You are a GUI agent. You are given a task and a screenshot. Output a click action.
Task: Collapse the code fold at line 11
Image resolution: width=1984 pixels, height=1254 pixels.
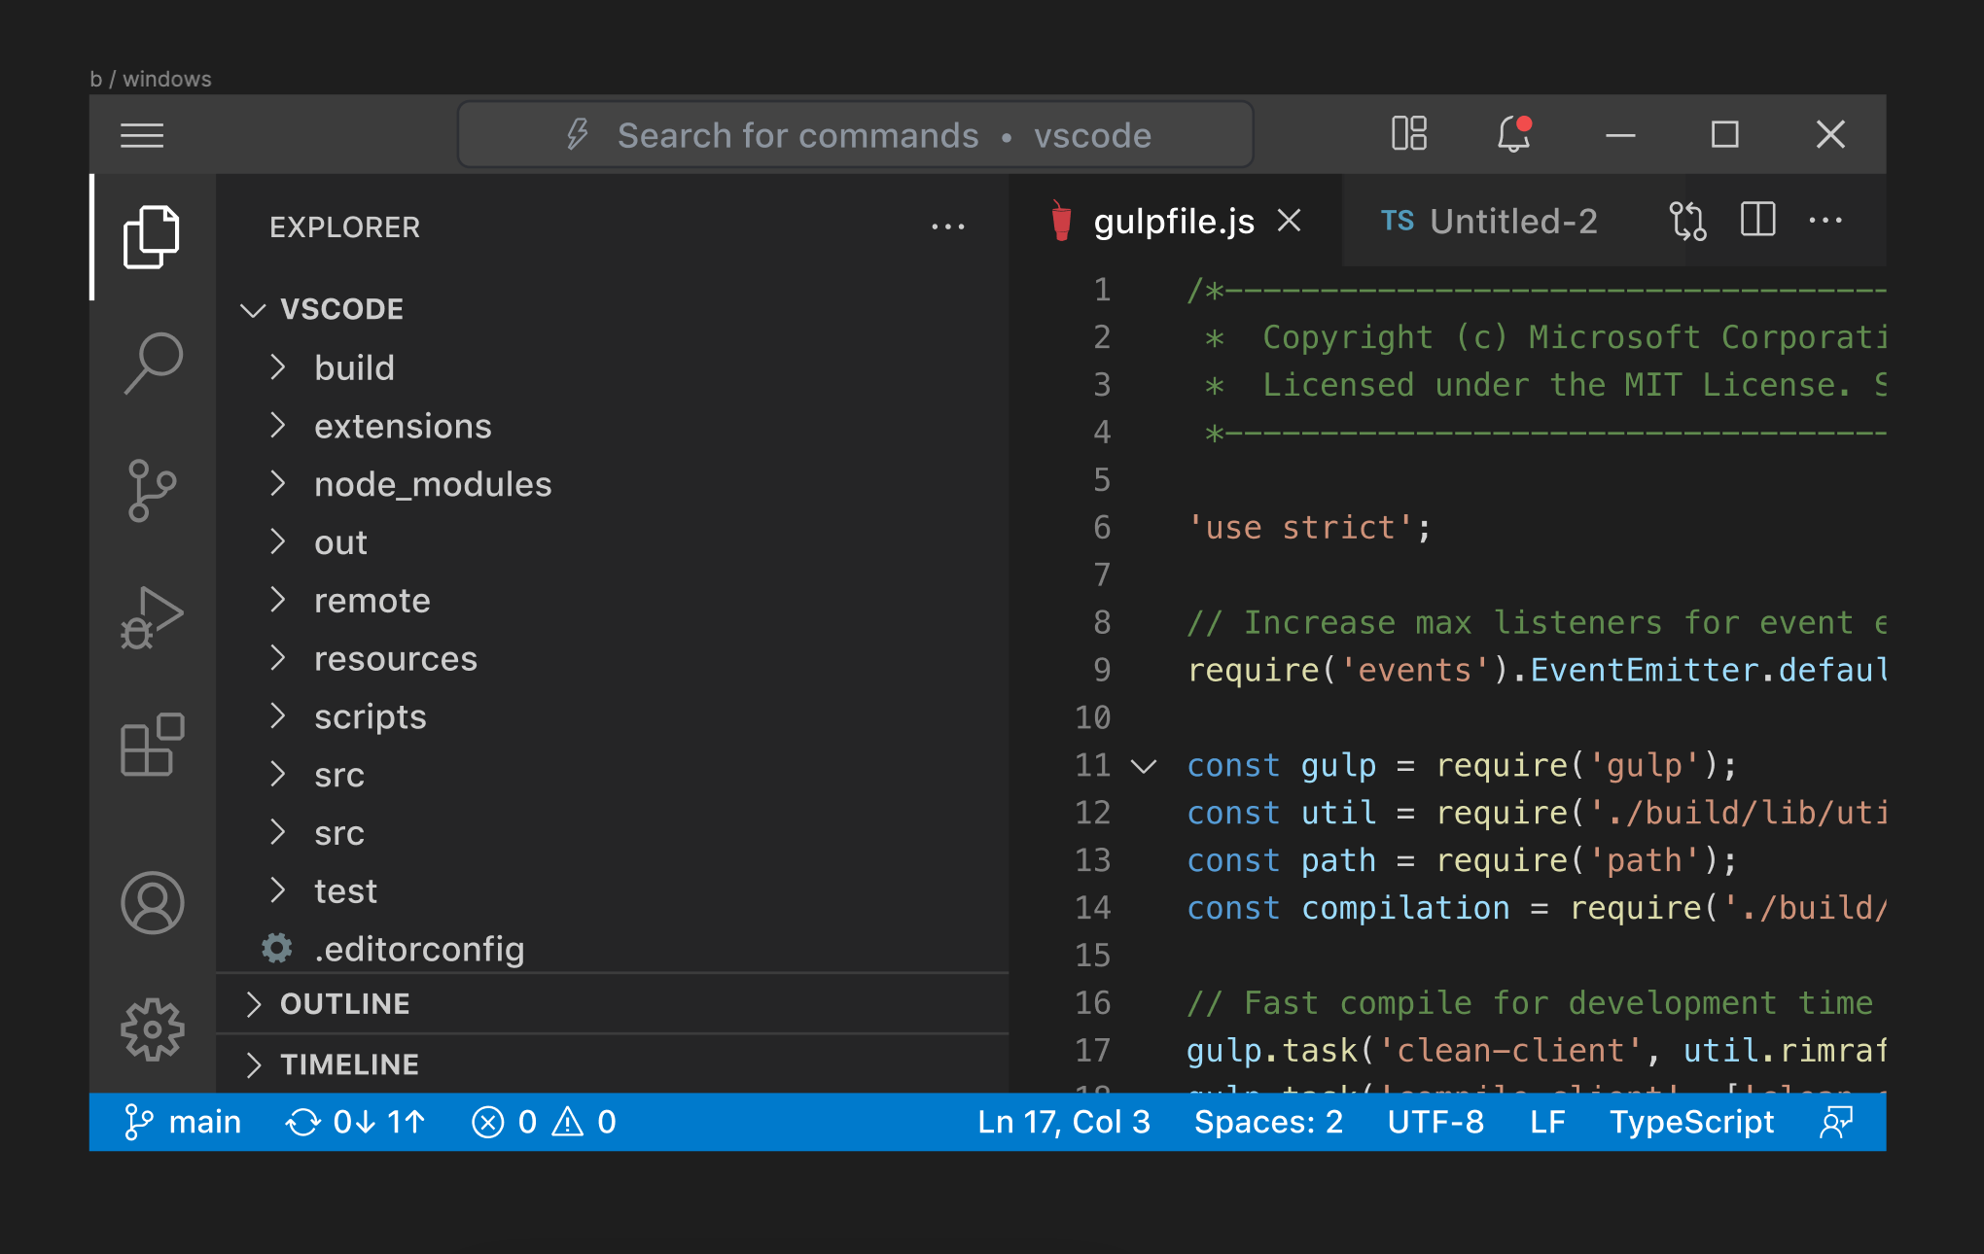coord(1145,766)
